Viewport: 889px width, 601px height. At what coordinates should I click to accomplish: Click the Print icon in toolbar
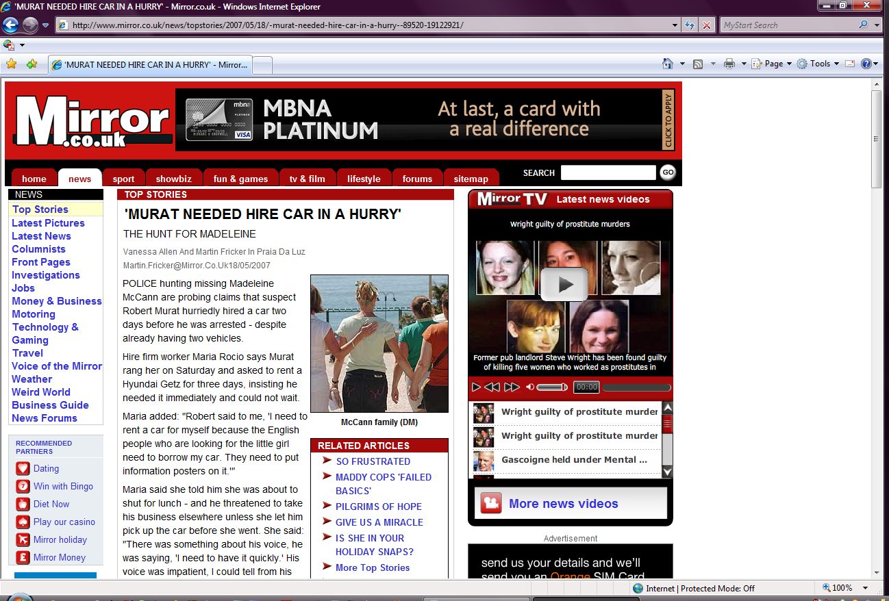click(x=729, y=64)
